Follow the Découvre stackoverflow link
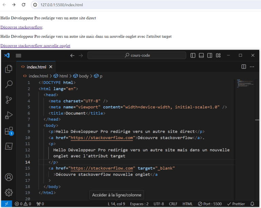Viewport: 261px width, 208px height. point(21,27)
